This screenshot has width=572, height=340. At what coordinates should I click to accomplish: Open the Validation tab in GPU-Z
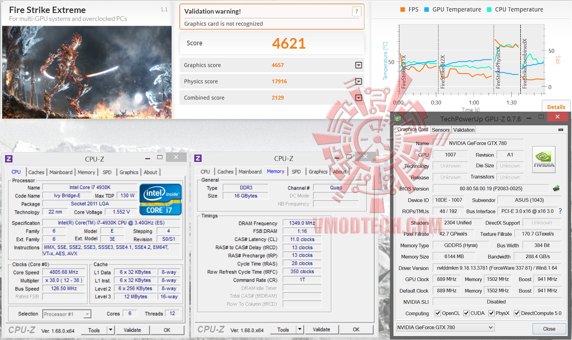point(464,130)
